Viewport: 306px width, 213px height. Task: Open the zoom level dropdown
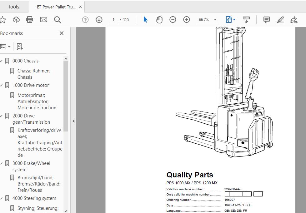pos(215,20)
